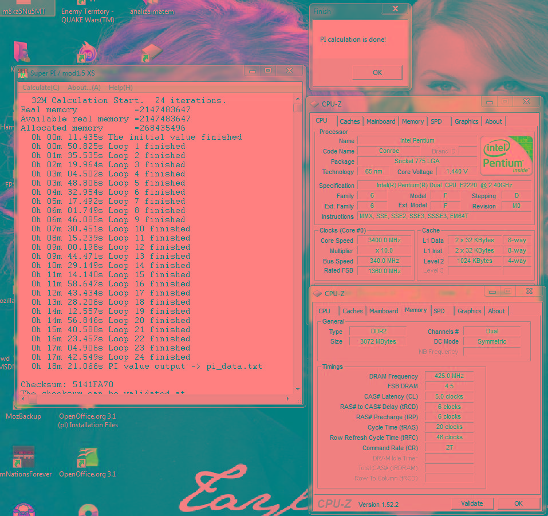Select the Firefox-style desktop shortcut icon
Viewport: 548px width, 516px height.
click(x=87, y=53)
